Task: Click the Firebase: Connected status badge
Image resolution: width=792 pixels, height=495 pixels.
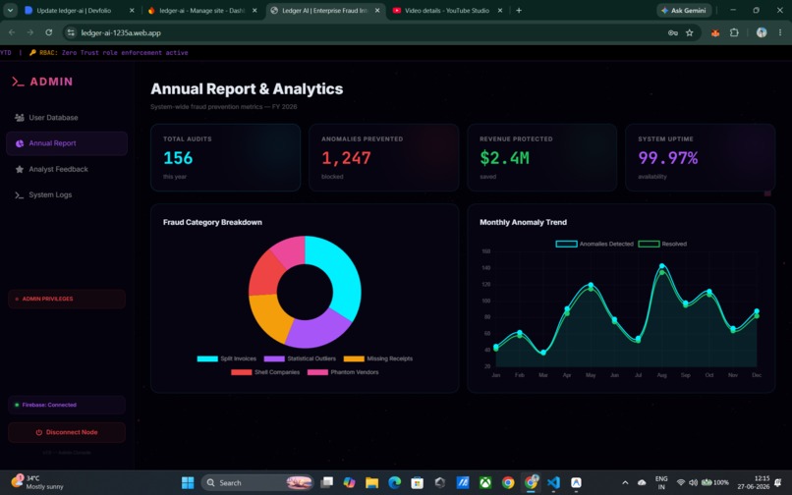Action: pos(67,405)
